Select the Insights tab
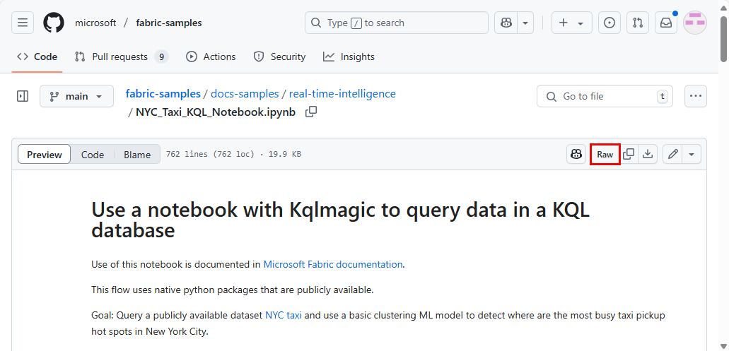729x351 pixels. point(349,56)
